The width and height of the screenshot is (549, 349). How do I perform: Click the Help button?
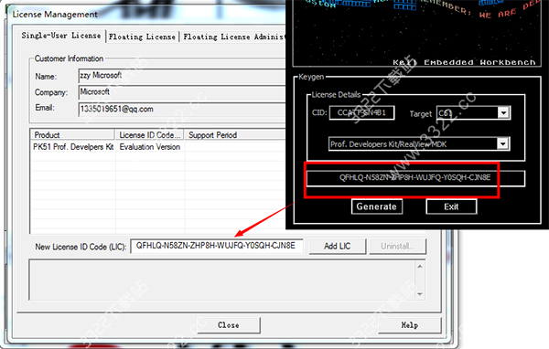[x=409, y=325]
